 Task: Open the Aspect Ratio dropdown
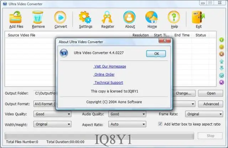pyautogui.click(x=127, y=124)
